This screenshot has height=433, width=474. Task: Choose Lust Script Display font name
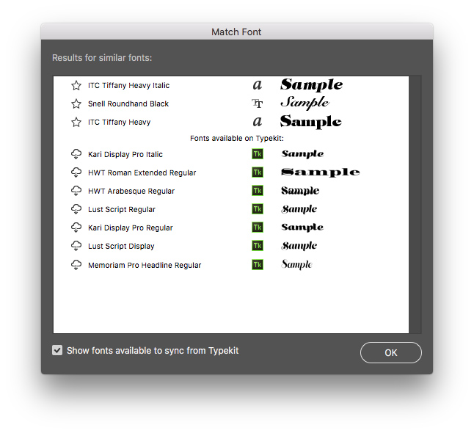[x=121, y=246]
